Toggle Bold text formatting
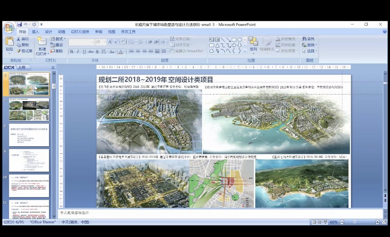 tap(72, 51)
